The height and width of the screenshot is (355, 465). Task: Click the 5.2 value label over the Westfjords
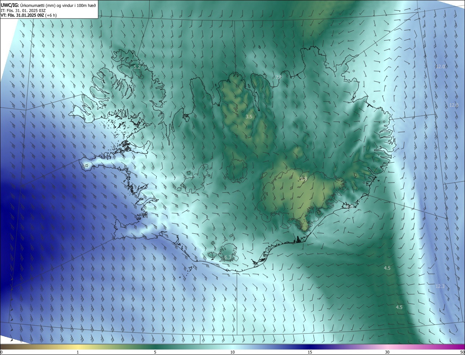coord(137,67)
